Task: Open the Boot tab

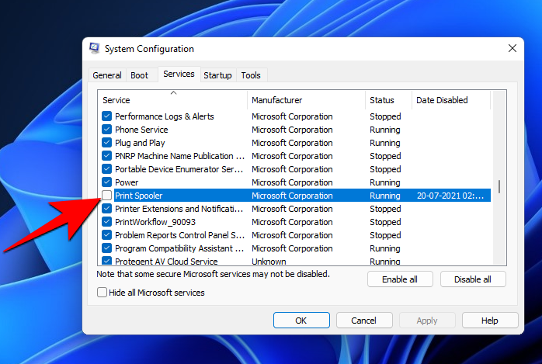Action: [x=140, y=75]
